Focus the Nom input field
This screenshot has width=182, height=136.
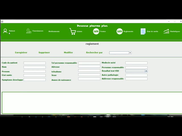(35, 67)
